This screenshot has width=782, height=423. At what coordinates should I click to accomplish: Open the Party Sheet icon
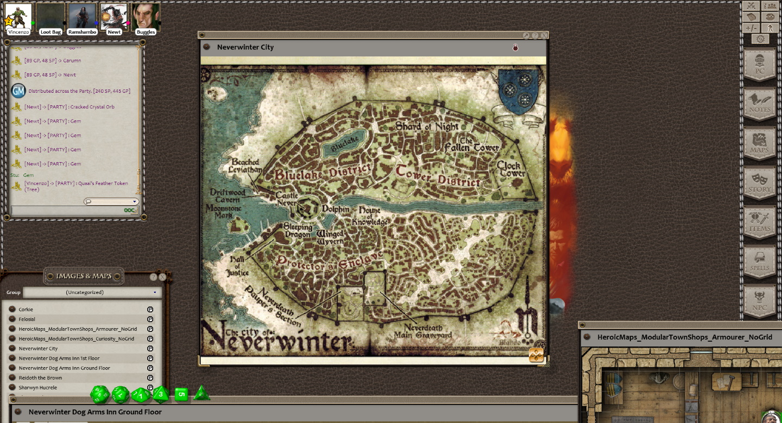pyautogui.click(x=770, y=6)
